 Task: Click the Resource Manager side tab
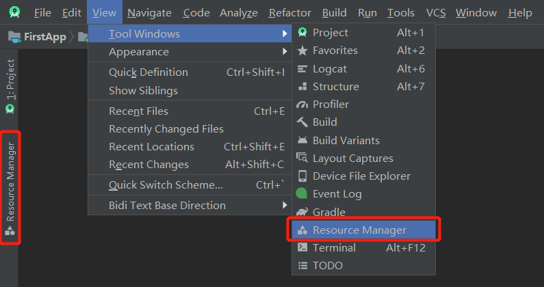pos(10,188)
